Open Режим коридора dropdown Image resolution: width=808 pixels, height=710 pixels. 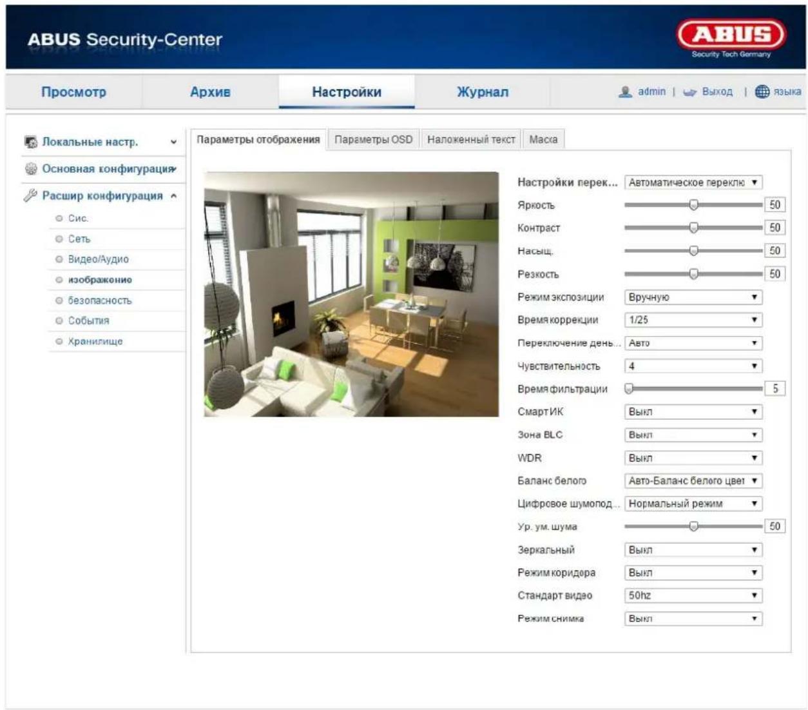point(693,573)
